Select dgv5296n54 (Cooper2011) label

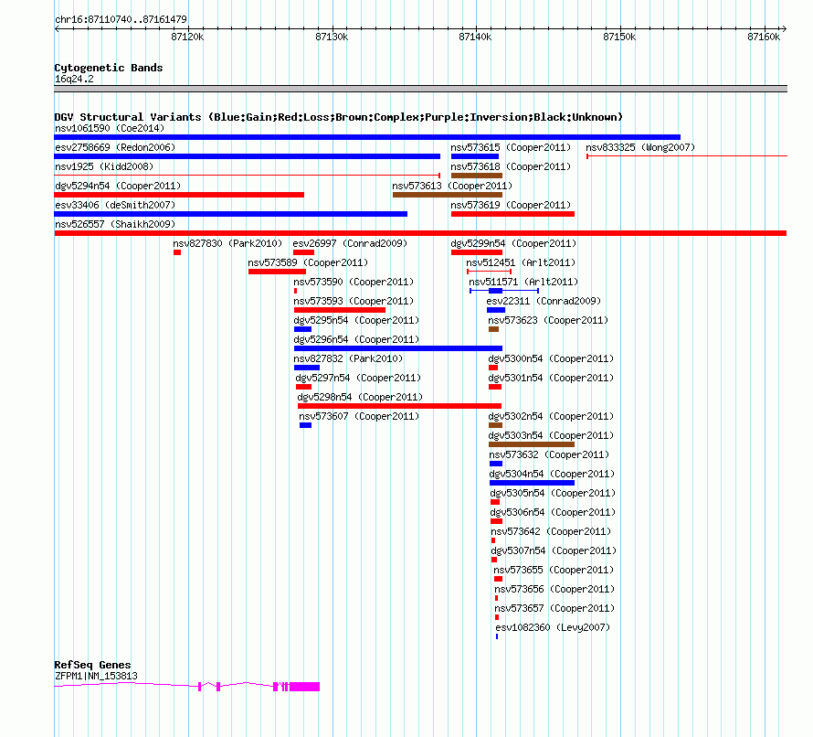coord(357,339)
